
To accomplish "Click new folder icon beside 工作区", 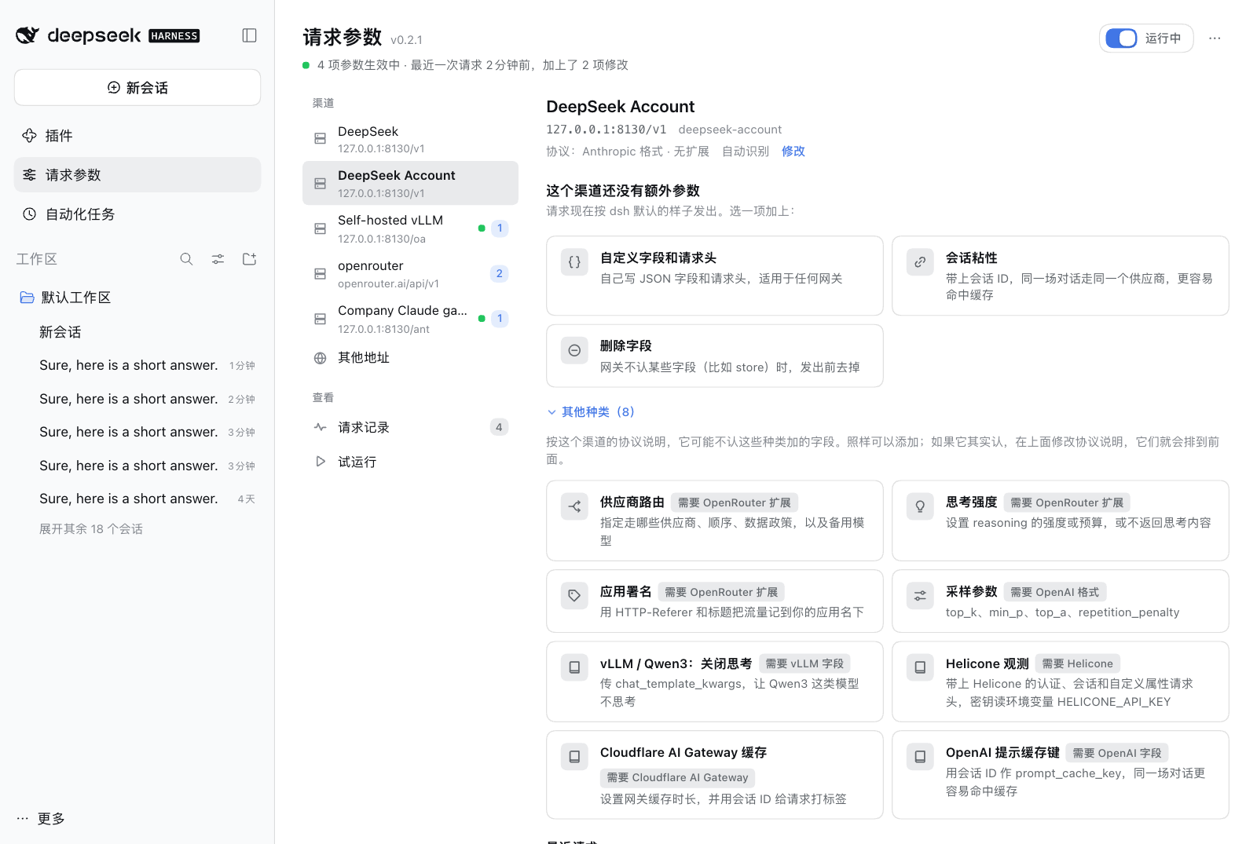I will (249, 259).
